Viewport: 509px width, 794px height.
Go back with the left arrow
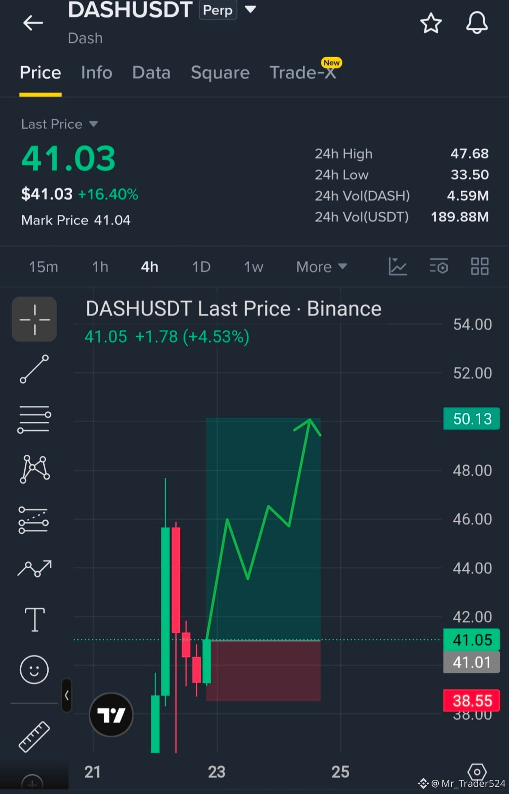pyautogui.click(x=33, y=23)
